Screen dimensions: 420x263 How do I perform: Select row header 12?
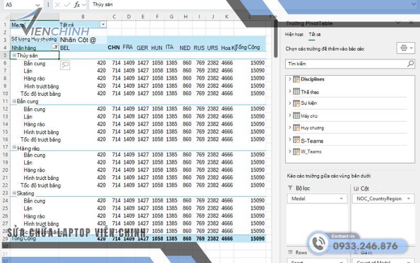tap(5, 109)
